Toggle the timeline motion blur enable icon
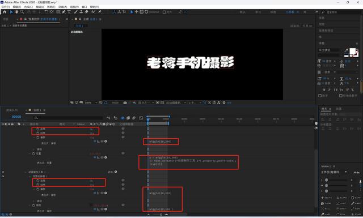 tap(134, 118)
